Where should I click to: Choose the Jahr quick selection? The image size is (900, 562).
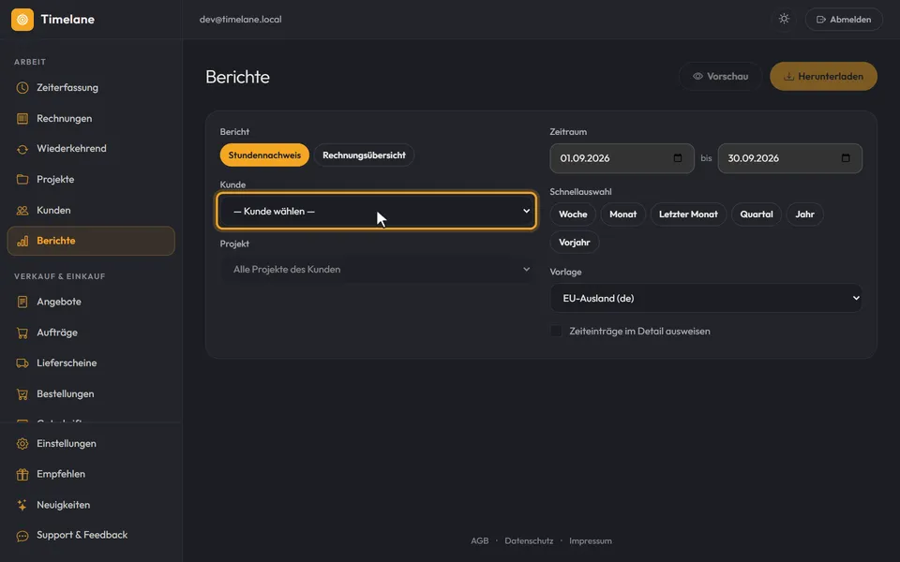click(804, 214)
